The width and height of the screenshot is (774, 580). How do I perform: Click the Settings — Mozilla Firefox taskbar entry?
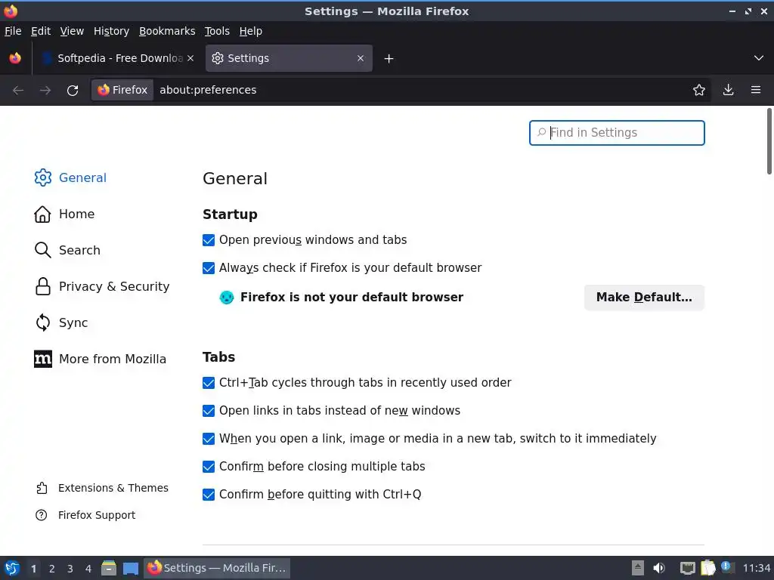point(217,568)
